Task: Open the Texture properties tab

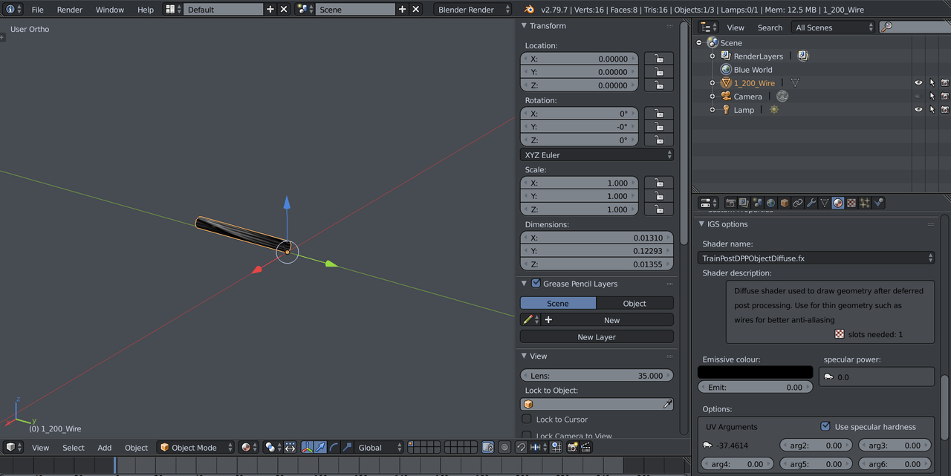Action: (x=851, y=203)
